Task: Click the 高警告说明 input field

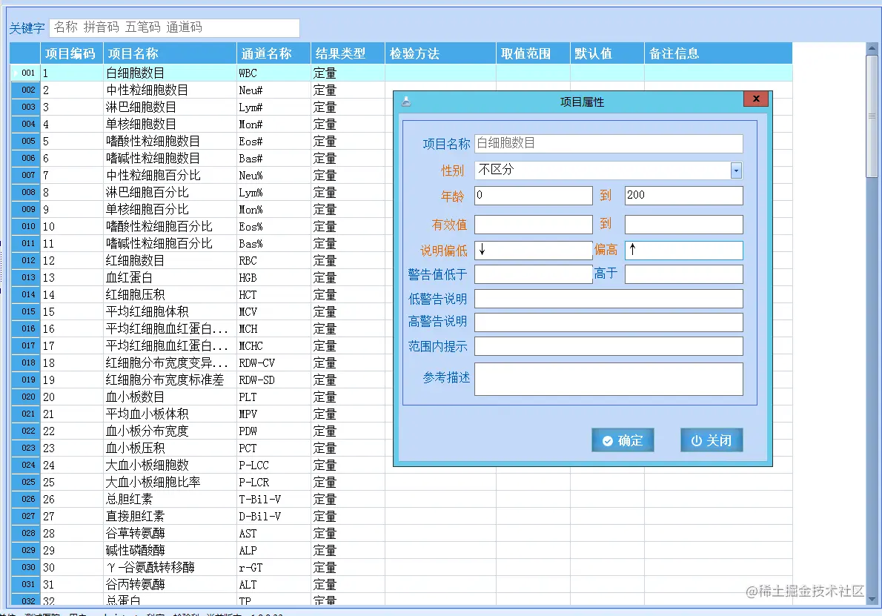Action: [608, 322]
